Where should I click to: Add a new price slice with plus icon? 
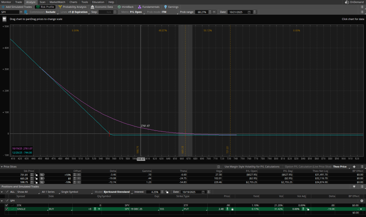coord(354,167)
